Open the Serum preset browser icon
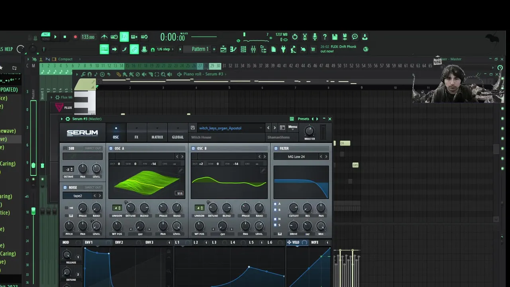 282,128
